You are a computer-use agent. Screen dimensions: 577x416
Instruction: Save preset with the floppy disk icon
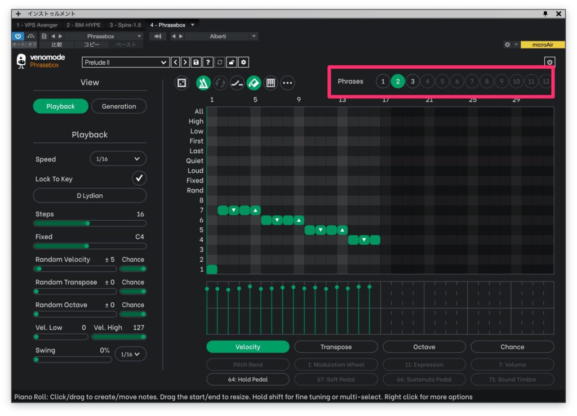point(196,62)
